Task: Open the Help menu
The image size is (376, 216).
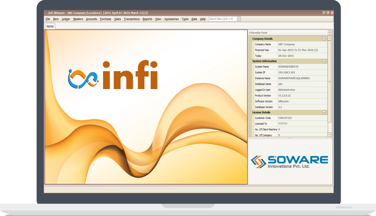Action: point(203,19)
